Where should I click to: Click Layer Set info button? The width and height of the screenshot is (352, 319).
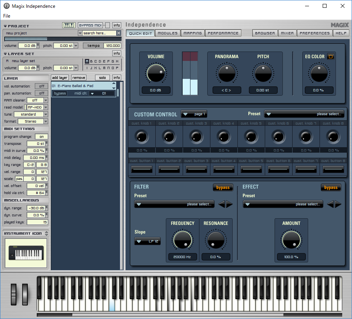(x=117, y=53)
